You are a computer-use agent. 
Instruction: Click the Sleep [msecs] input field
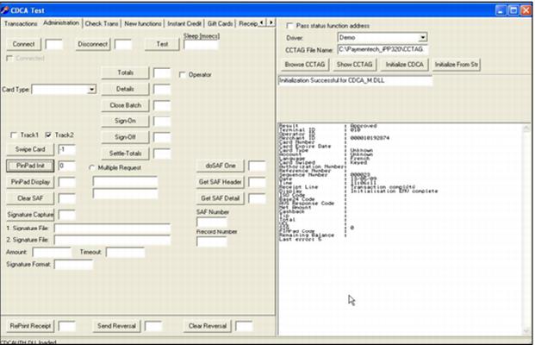(x=201, y=45)
